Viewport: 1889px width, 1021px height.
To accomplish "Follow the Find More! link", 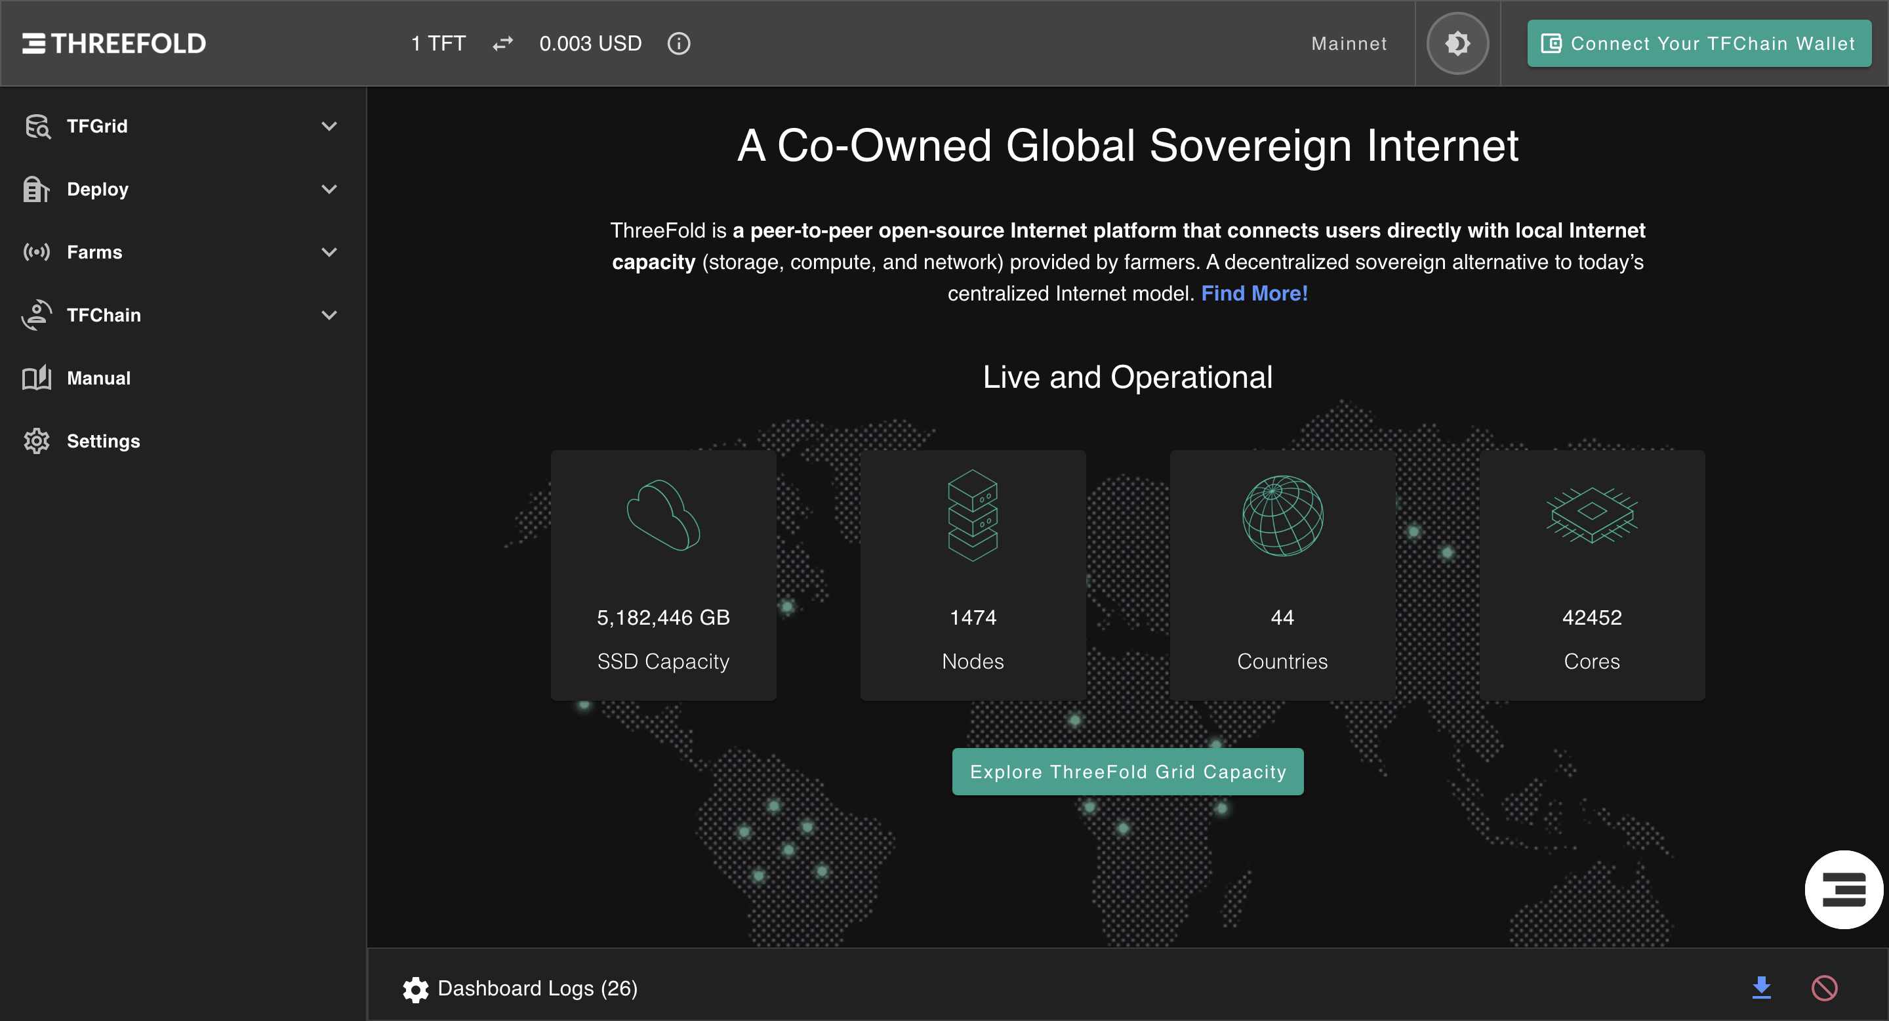I will tap(1254, 293).
